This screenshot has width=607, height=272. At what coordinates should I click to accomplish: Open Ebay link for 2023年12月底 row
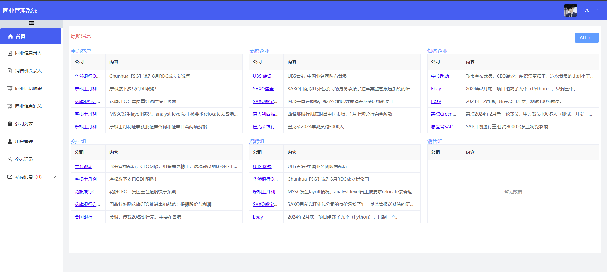pos(436,101)
